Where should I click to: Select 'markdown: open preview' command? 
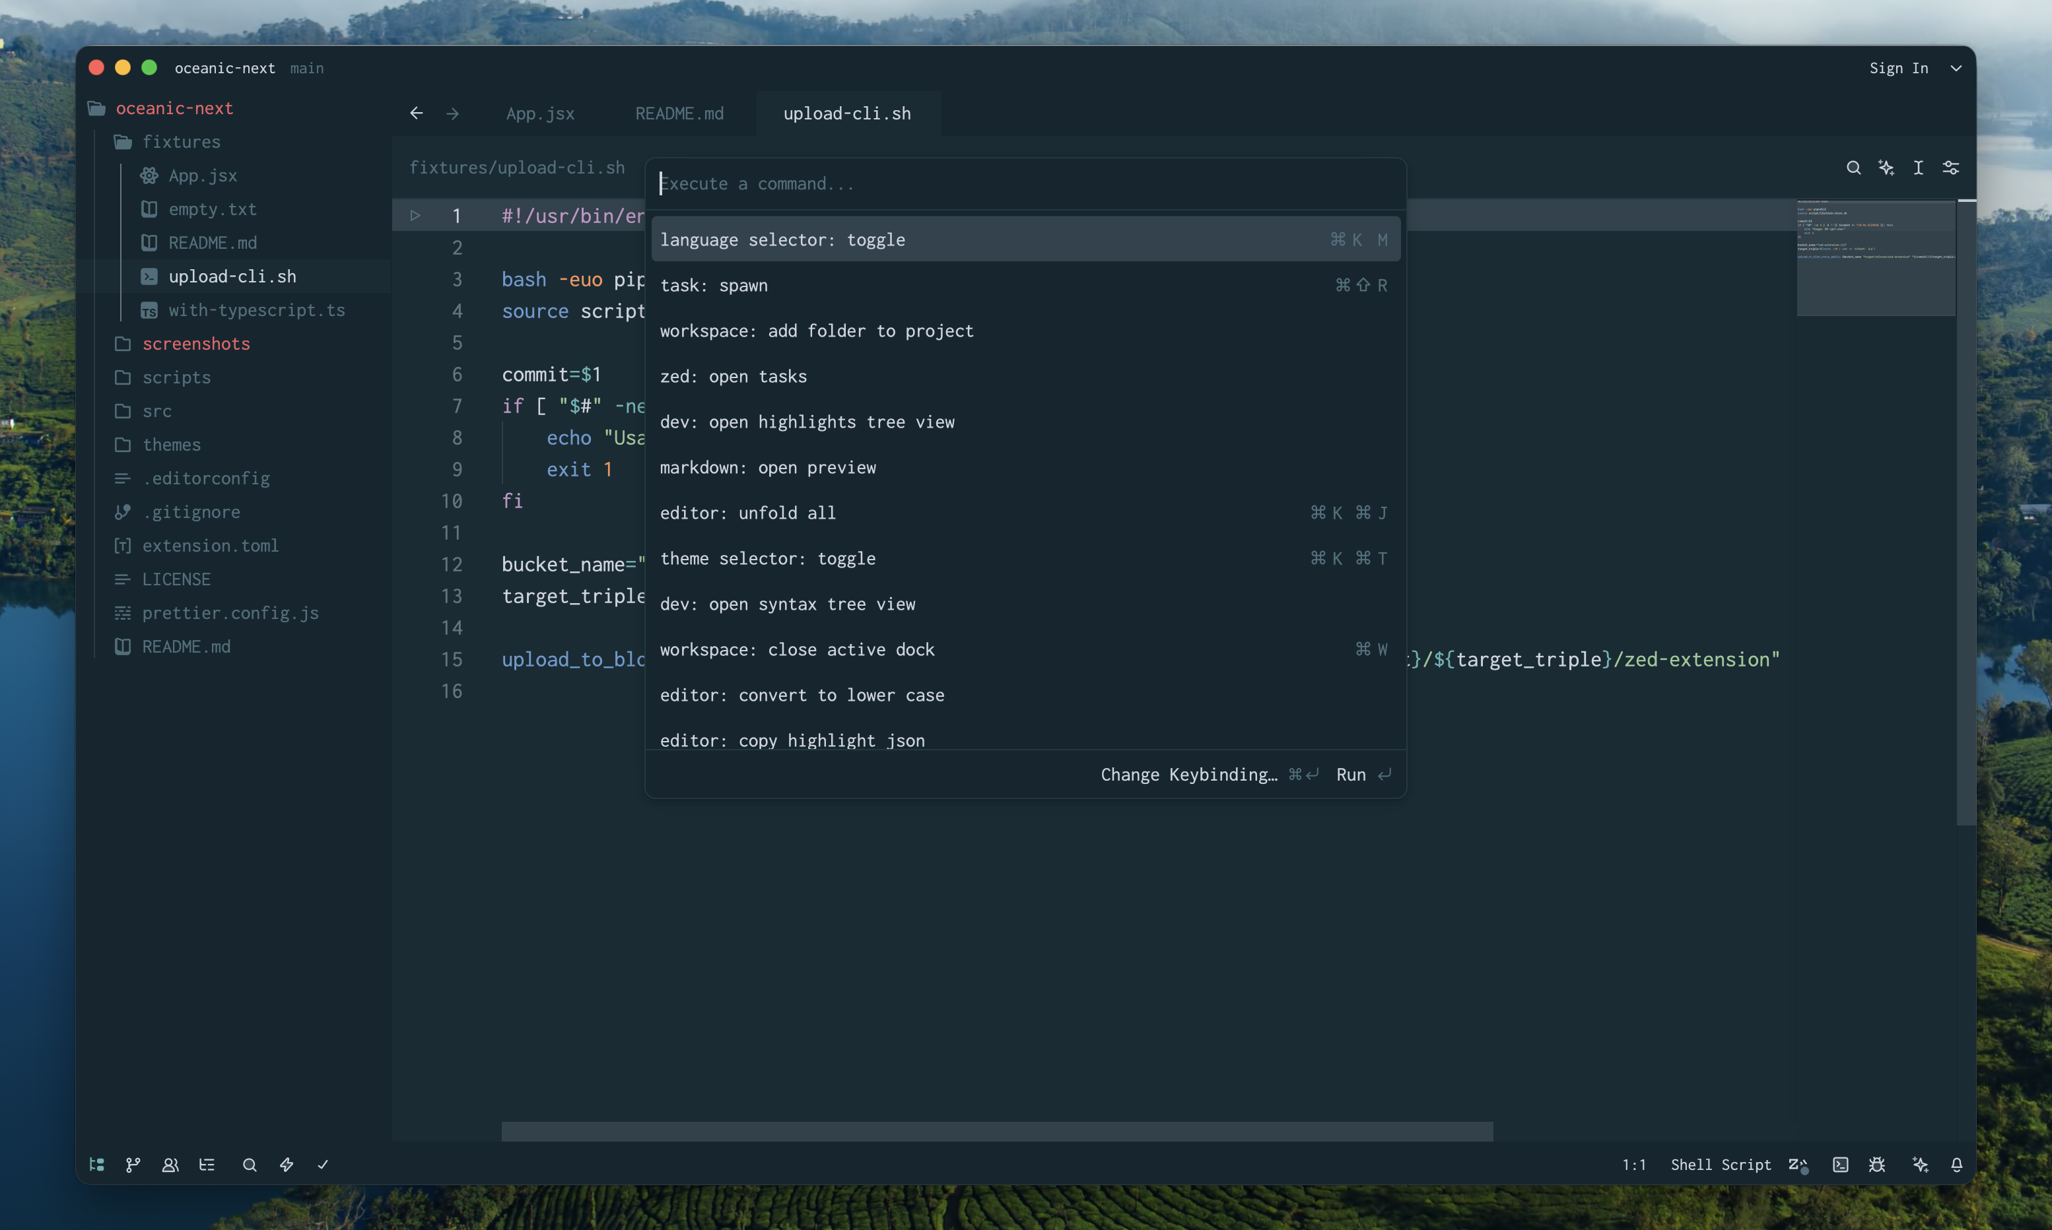(x=1025, y=467)
